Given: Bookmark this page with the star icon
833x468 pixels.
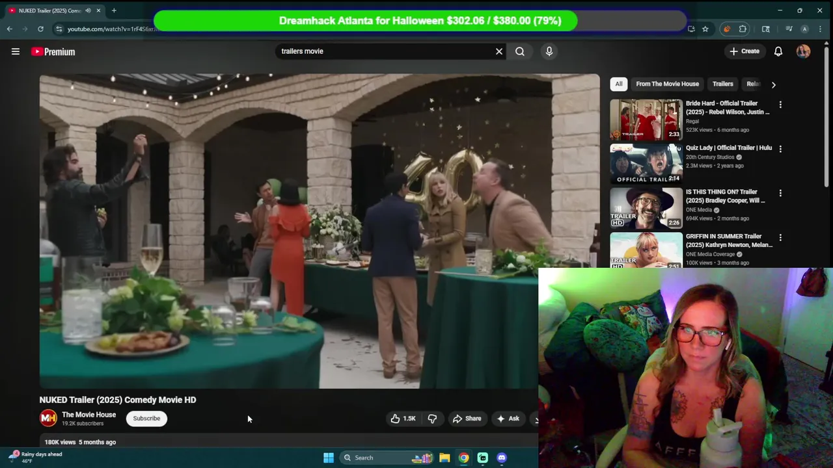Looking at the screenshot, I should click(x=705, y=29).
